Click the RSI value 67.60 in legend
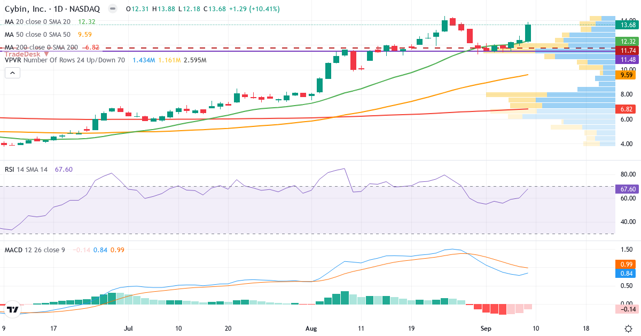The height and width of the screenshot is (336, 641). [x=64, y=169]
